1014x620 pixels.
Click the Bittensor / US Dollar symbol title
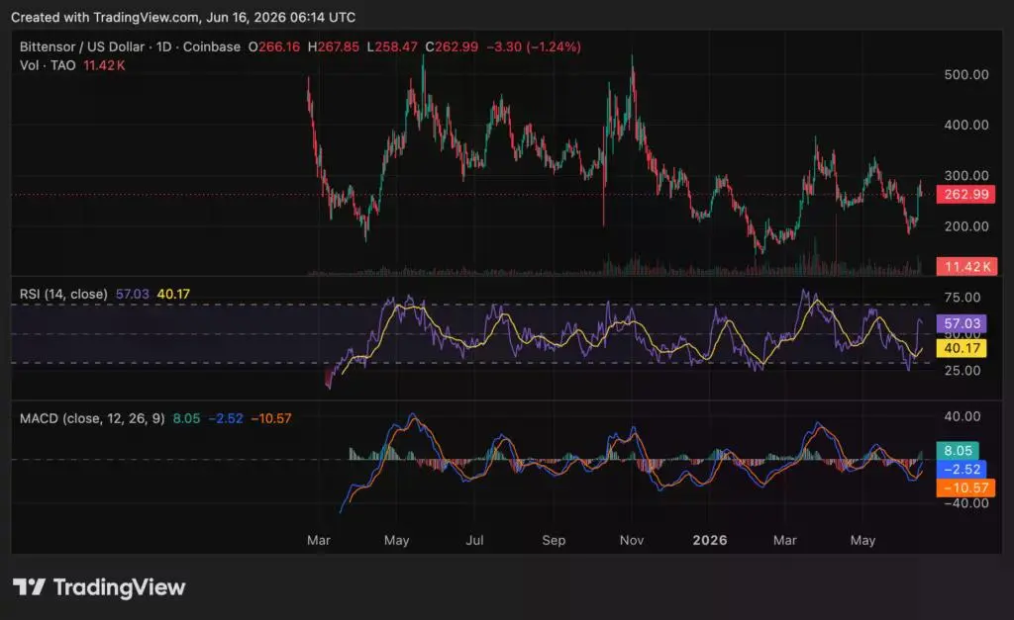coord(82,46)
